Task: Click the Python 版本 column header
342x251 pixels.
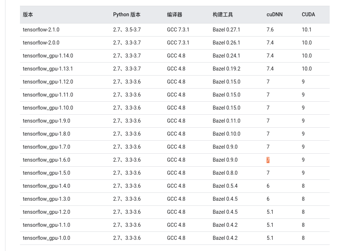Action: tap(127, 15)
